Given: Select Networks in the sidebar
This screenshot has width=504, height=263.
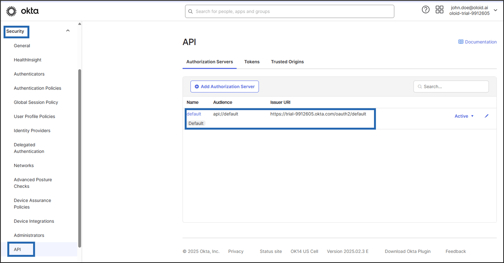Looking at the screenshot, I should (24, 165).
